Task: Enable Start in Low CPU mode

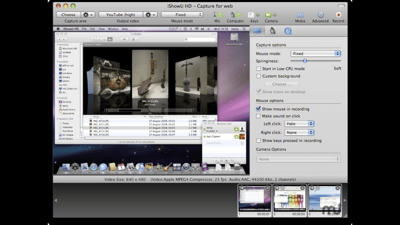Action: click(259, 69)
